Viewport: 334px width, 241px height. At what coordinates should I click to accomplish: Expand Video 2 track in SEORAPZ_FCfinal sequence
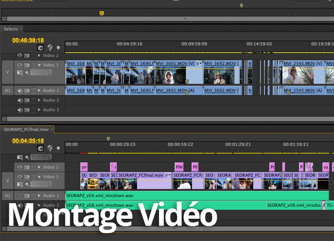point(39,167)
